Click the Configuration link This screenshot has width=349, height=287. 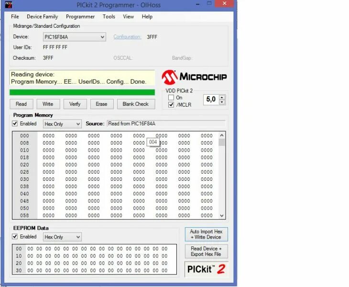(127, 37)
